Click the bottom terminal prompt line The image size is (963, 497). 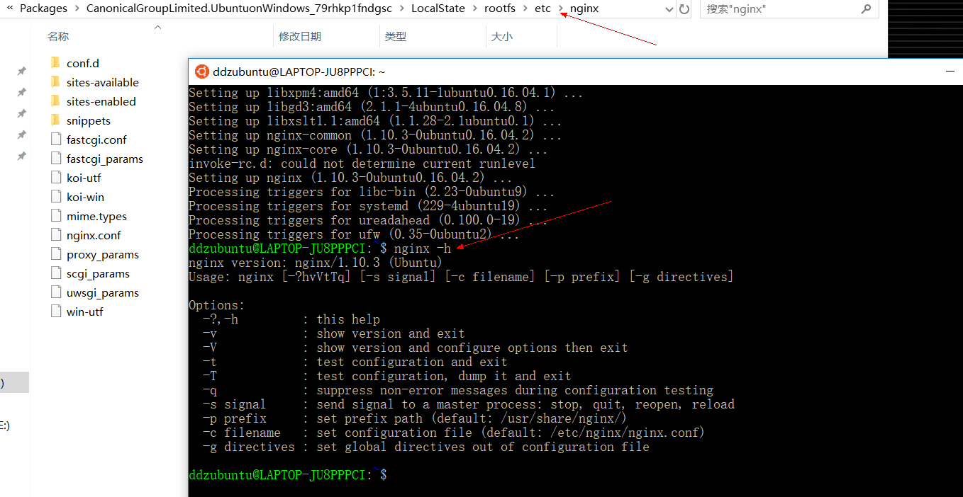click(288, 475)
